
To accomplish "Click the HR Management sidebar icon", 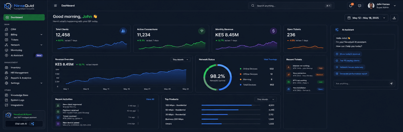I will point(6,73).
